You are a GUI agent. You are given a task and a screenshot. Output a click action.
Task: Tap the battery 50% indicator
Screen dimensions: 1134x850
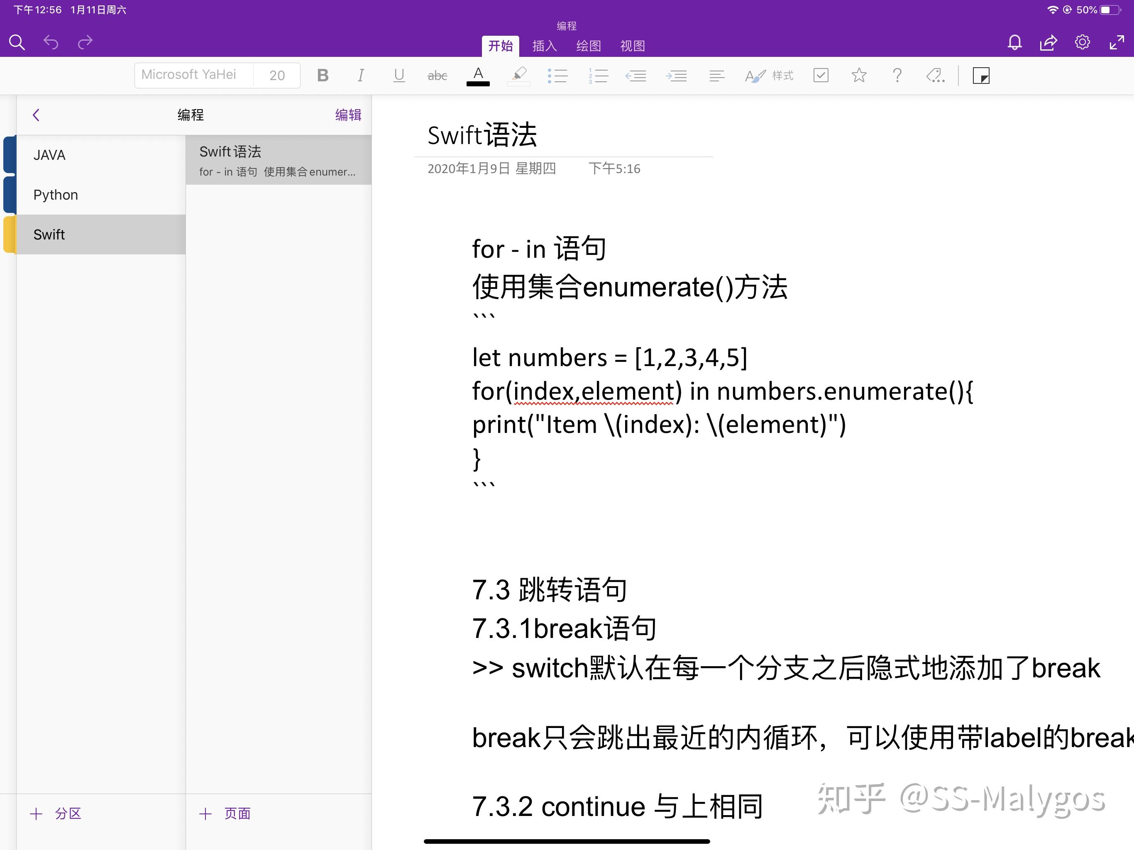click(1099, 10)
